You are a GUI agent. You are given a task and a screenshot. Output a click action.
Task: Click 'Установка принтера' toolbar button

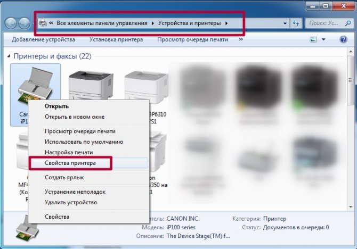click(x=116, y=39)
